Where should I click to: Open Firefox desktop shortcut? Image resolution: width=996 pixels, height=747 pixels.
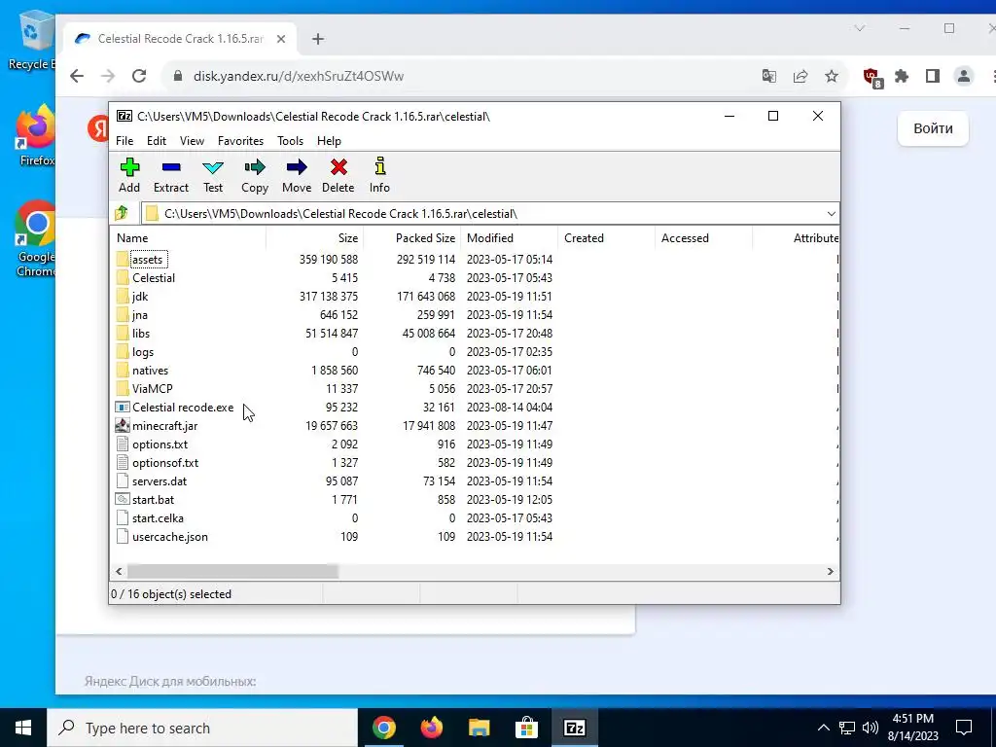click(37, 136)
